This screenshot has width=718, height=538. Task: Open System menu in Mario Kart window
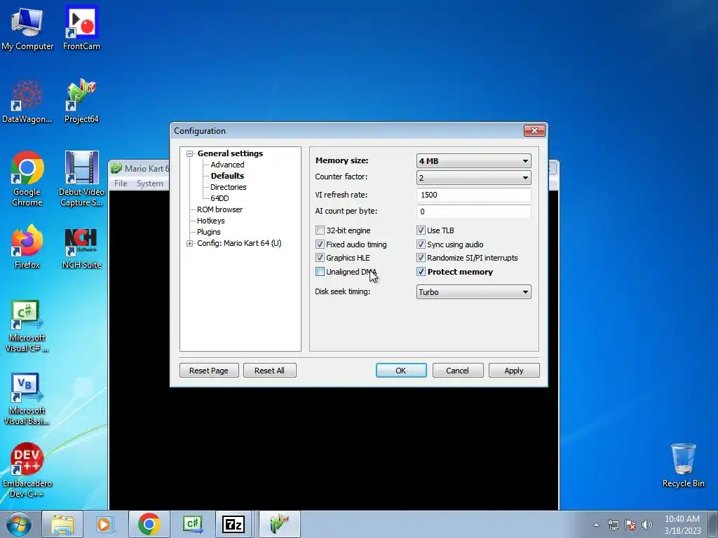[149, 184]
